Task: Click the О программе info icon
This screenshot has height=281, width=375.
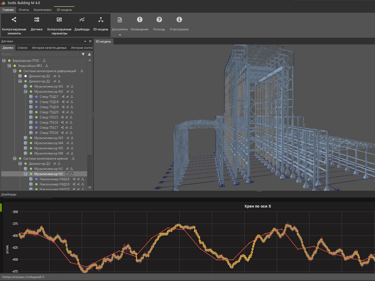Action: [x=179, y=20]
